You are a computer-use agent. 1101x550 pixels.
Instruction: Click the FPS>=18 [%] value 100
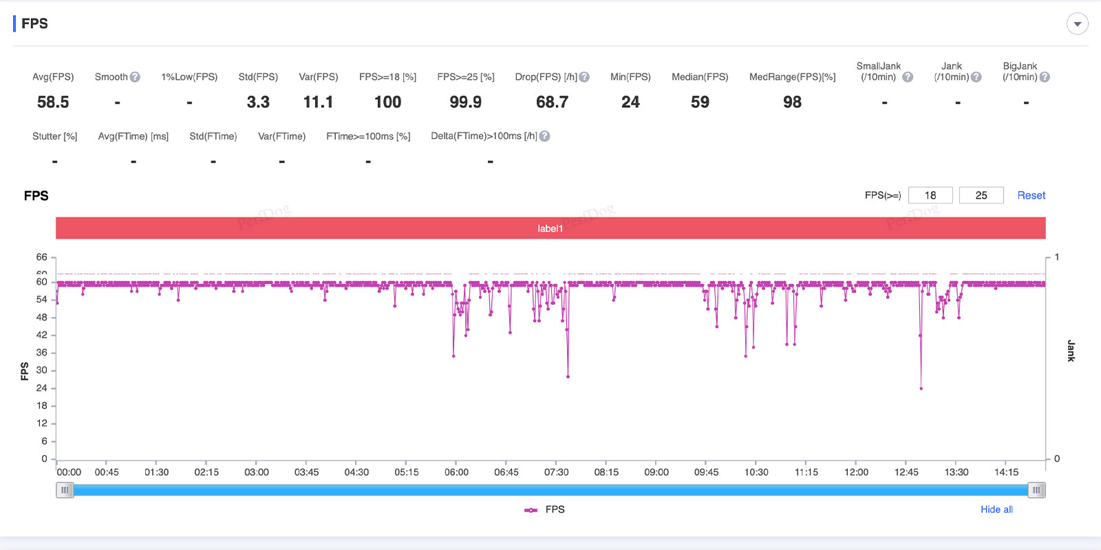click(387, 102)
